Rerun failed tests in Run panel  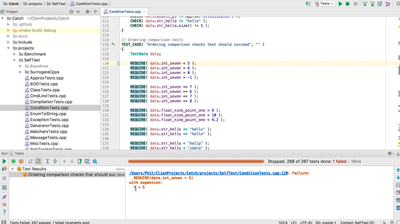pos(4,169)
